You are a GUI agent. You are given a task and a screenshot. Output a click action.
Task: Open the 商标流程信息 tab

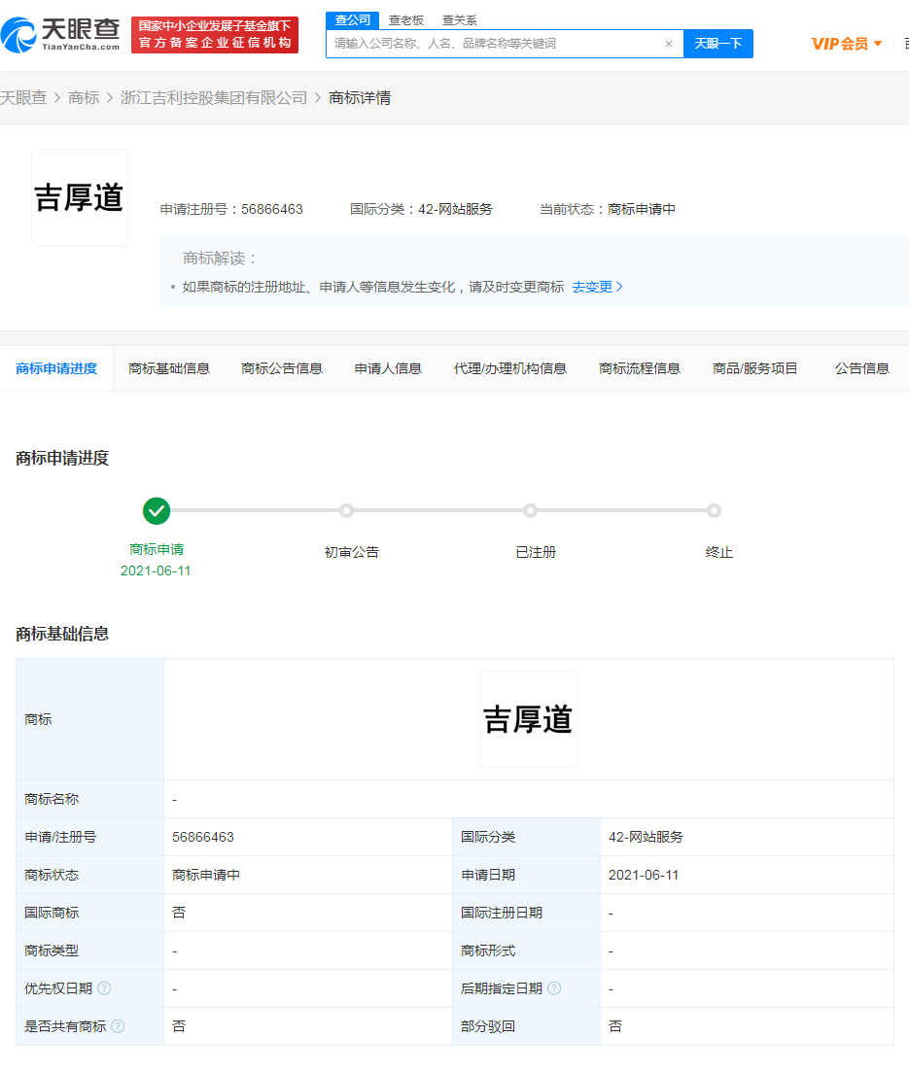(639, 368)
